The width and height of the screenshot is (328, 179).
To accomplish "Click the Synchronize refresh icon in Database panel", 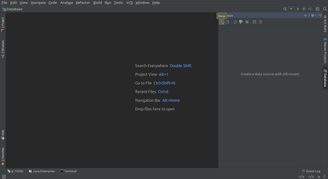I will [235, 22].
